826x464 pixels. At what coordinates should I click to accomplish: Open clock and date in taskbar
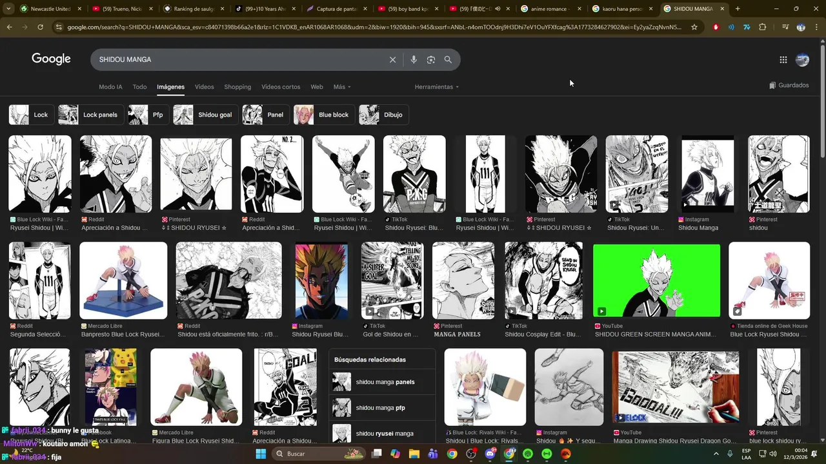coord(796,454)
